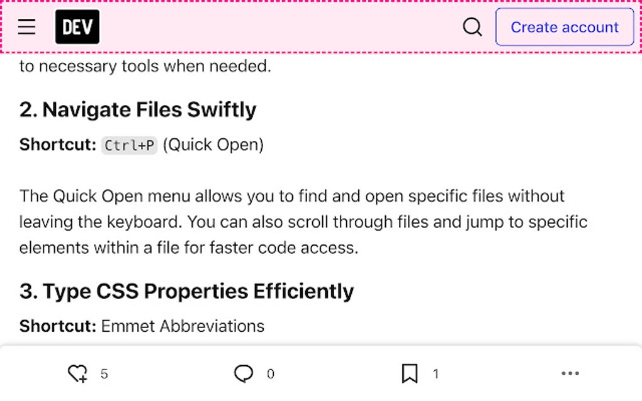This screenshot has height=401, width=642.
Task: Open the comments via speech bubble icon
Action: coord(244,373)
